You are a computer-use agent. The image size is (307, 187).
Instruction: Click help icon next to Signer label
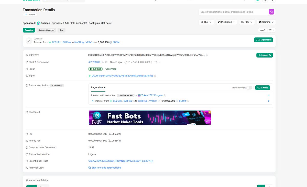pyautogui.click(x=27, y=76)
